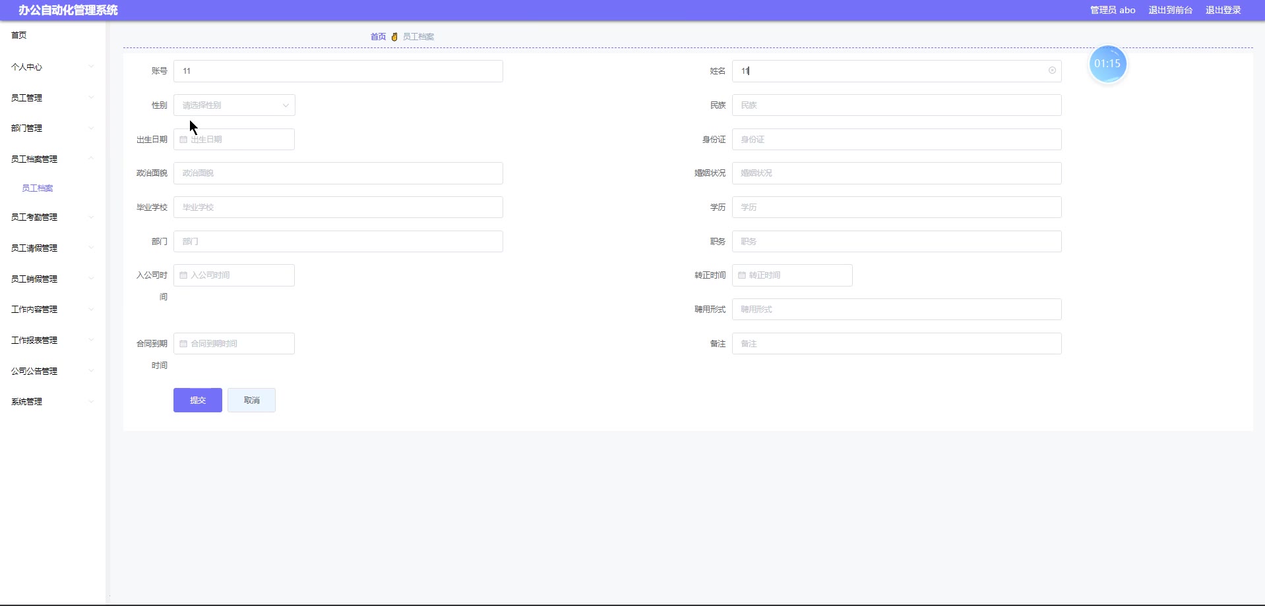The image size is (1265, 606).
Task: Clear the 姓名 field with the clear icon
Action: click(x=1052, y=70)
